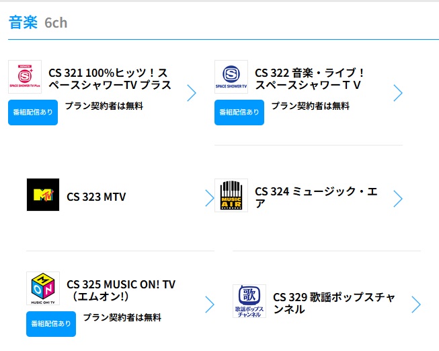Screen dimensions: 439x351
Task: Expand the CS 323 MTV chevron arrow
Action: 210,198
